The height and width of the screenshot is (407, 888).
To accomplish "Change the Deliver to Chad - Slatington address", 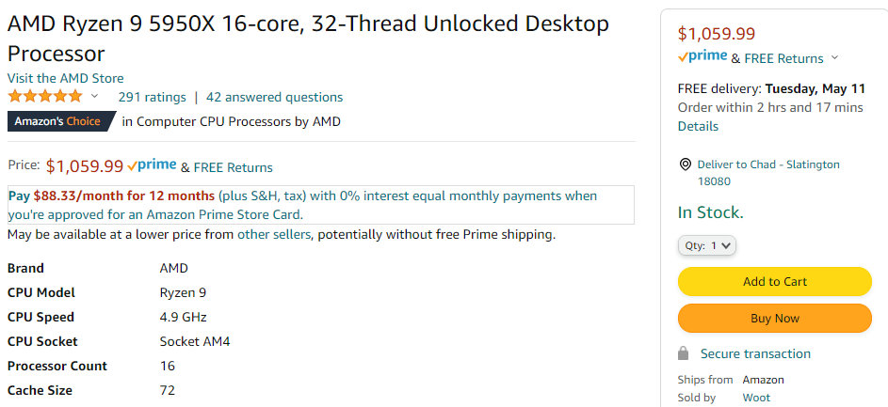I will click(767, 164).
